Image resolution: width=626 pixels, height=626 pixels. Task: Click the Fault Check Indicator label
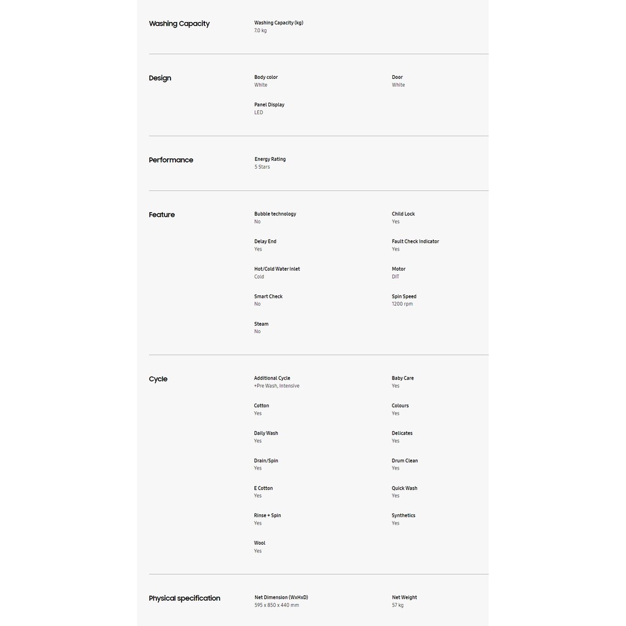pyautogui.click(x=415, y=241)
